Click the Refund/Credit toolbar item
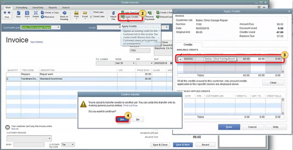Image resolution: width=293 pixels, height=150 pixels. (164, 17)
